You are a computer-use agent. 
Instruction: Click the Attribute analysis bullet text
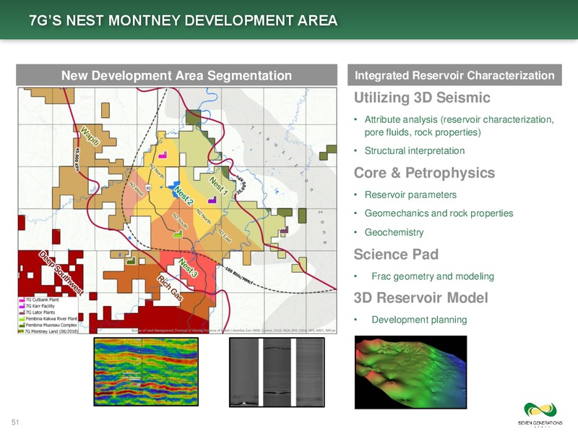[x=459, y=126]
